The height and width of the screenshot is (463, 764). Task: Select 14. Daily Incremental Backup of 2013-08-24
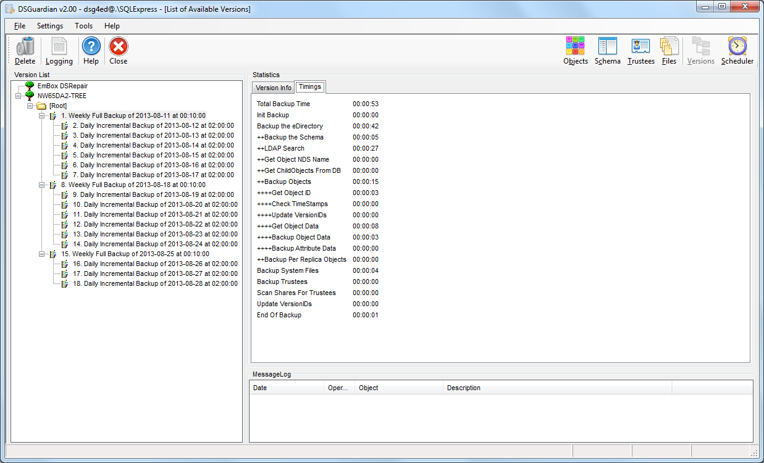point(155,244)
